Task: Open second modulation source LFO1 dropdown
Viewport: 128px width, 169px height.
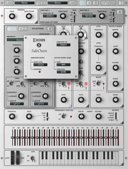Action: [x=41, y=104]
